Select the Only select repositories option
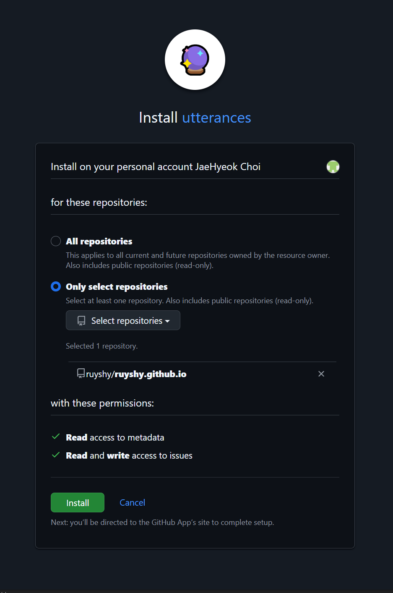 55,286
